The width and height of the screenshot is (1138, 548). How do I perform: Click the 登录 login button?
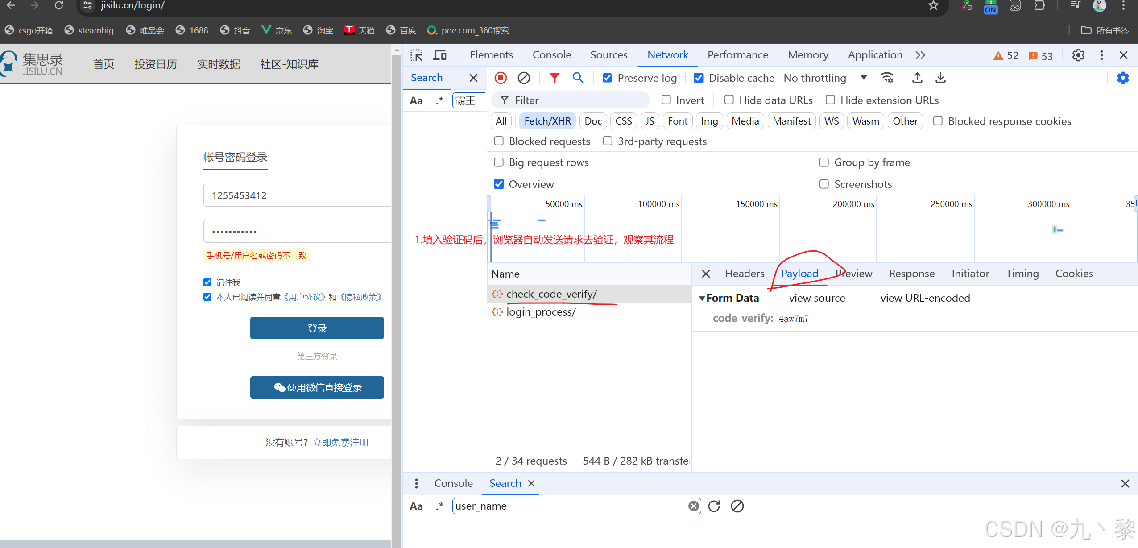coord(317,328)
